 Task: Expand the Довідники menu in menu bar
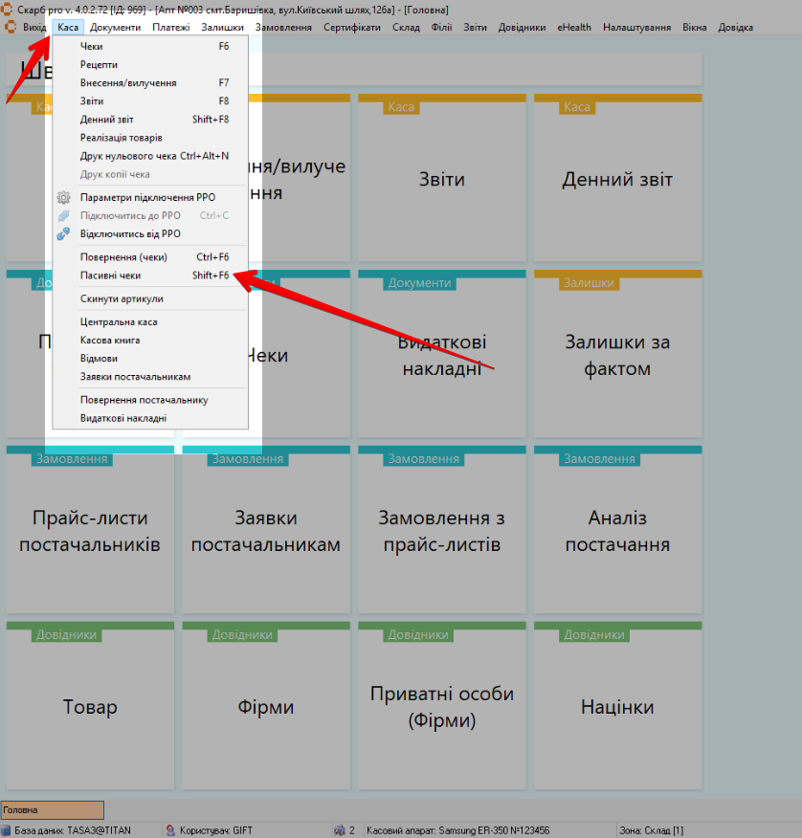point(522,27)
